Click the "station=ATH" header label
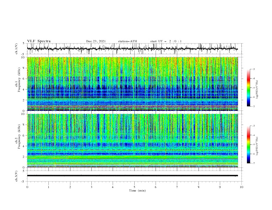Image resolution: width=272 pixels, height=210 pixels. (127, 41)
